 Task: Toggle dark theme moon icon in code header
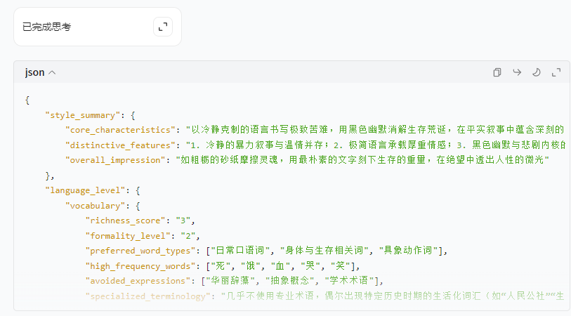coord(537,72)
